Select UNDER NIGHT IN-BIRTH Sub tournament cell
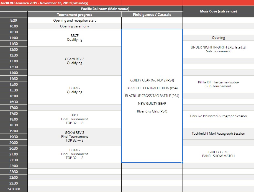 [x=218, y=49]
